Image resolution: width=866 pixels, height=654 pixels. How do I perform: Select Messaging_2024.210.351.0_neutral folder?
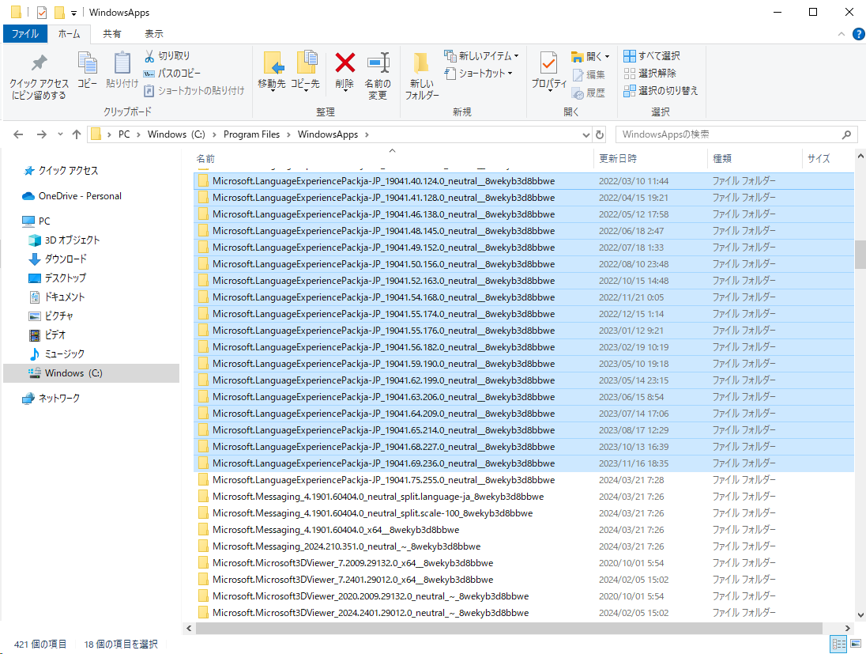coord(524,546)
